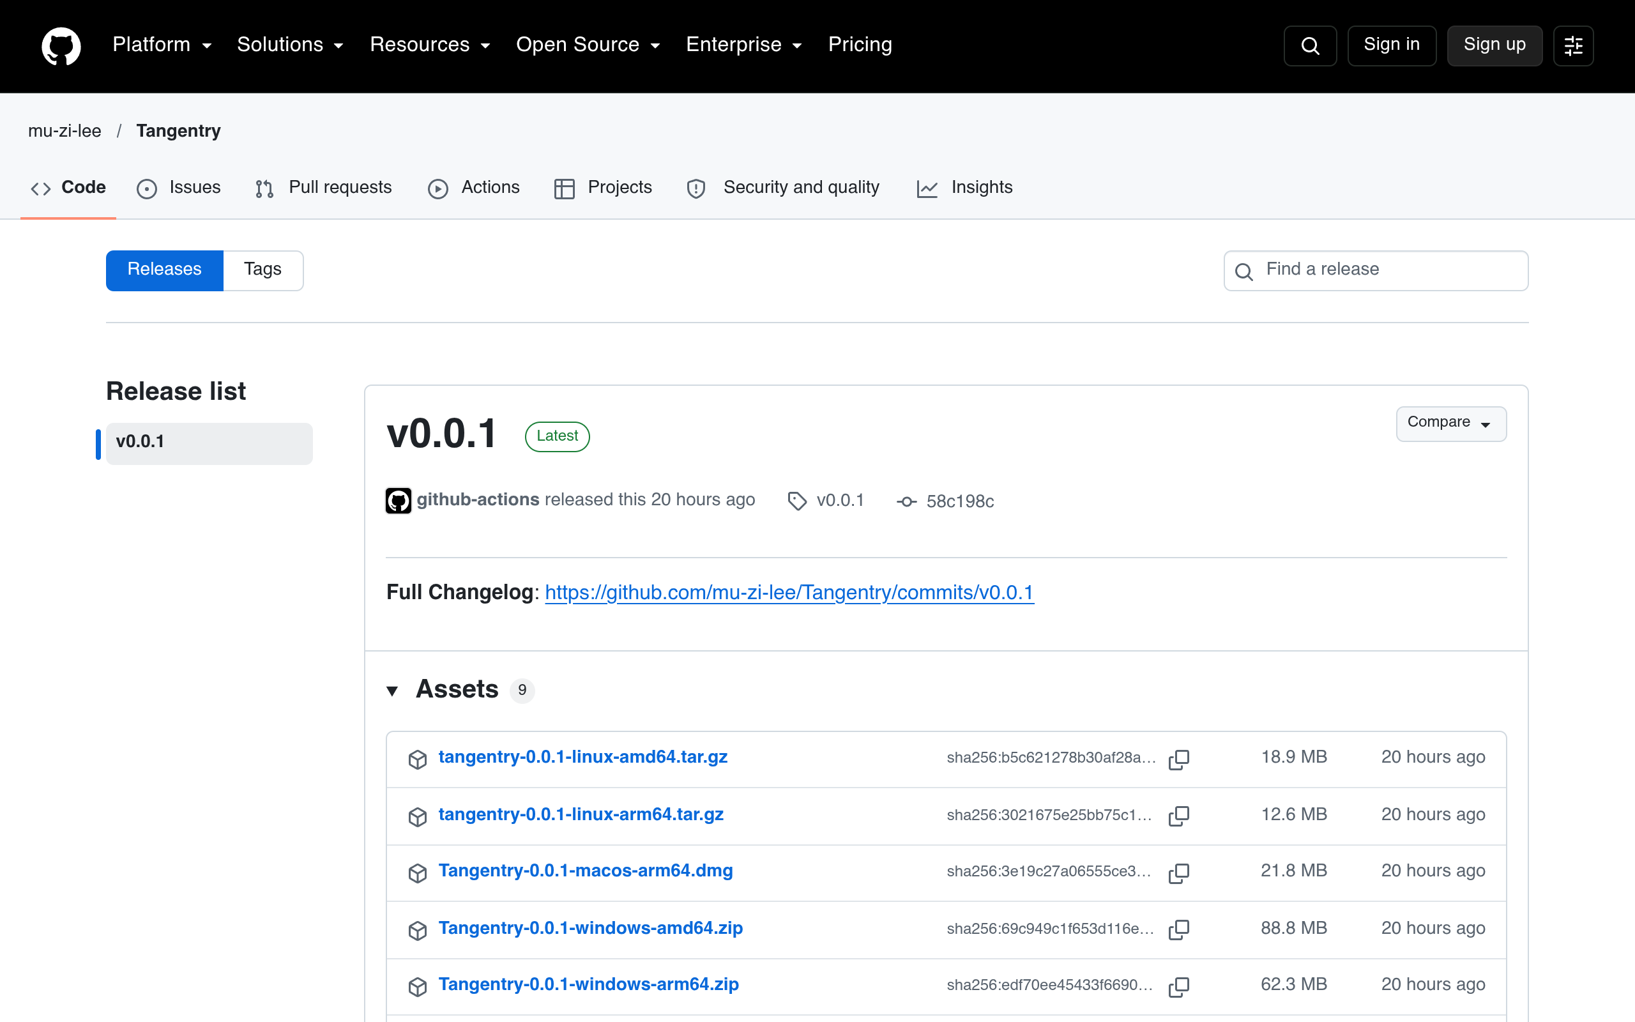The width and height of the screenshot is (1635, 1022).
Task: Click package icon for windows-arm64 zip
Action: [x=418, y=986]
